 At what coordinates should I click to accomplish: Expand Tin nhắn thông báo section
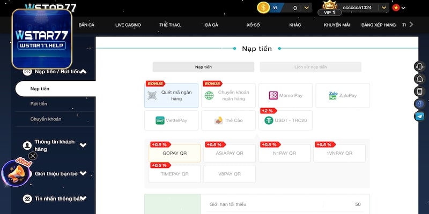point(84,198)
